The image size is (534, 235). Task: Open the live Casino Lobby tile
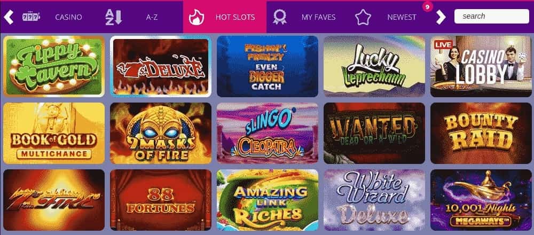481,66
